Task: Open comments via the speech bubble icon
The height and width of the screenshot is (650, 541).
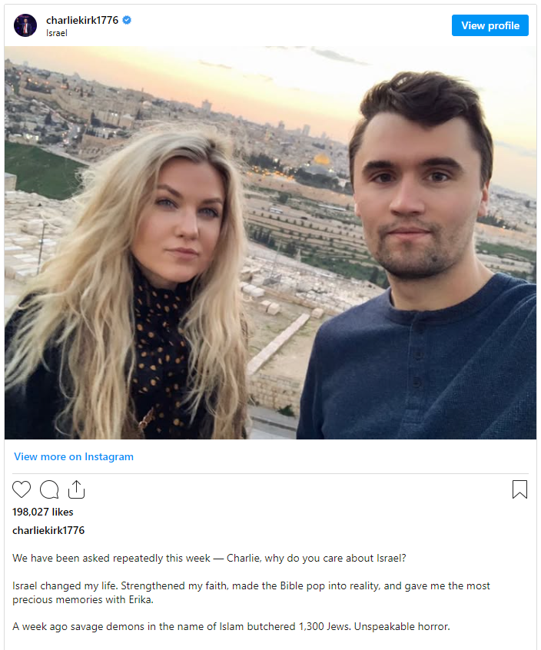Action: tap(49, 489)
